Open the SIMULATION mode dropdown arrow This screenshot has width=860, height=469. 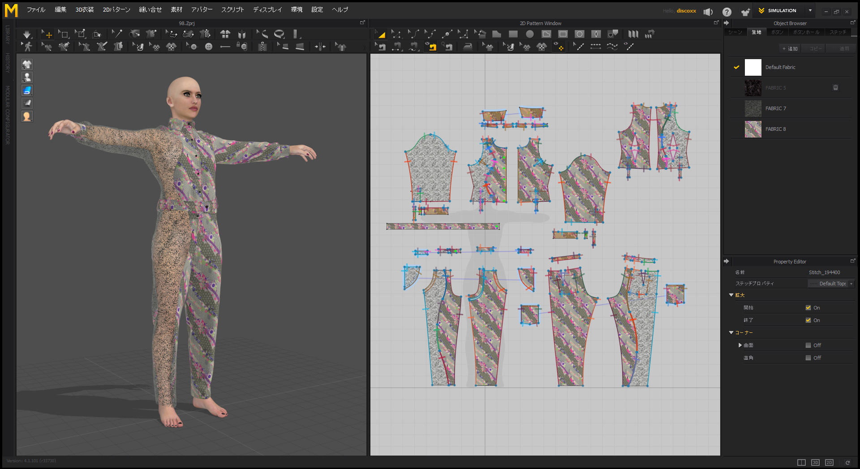(810, 10)
